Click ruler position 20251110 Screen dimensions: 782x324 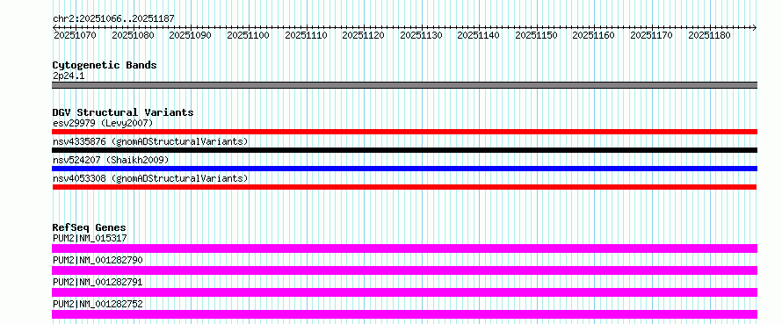pyautogui.click(x=306, y=35)
